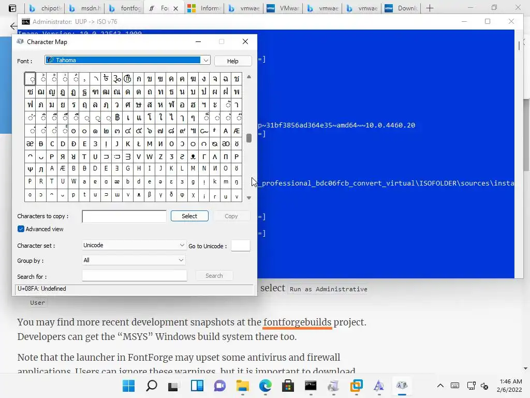Click the U+08FA: Undefined status text
This screenshot has width=530, height=398.
coord(42,289)
